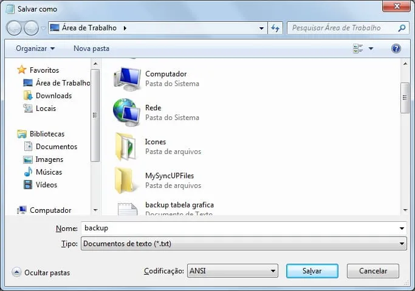Click the Rede globe icon in file list

click(x=127, y=113)
